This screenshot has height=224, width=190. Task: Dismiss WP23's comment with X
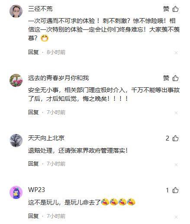click(x=176, y=217)
